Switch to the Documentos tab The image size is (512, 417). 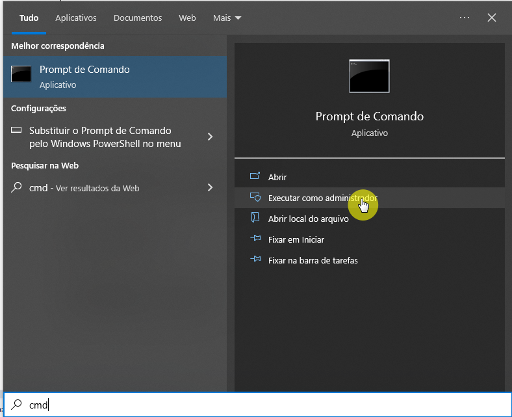(138, 18)
